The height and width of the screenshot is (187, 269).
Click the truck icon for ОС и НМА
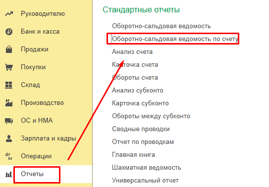(9, 121)
